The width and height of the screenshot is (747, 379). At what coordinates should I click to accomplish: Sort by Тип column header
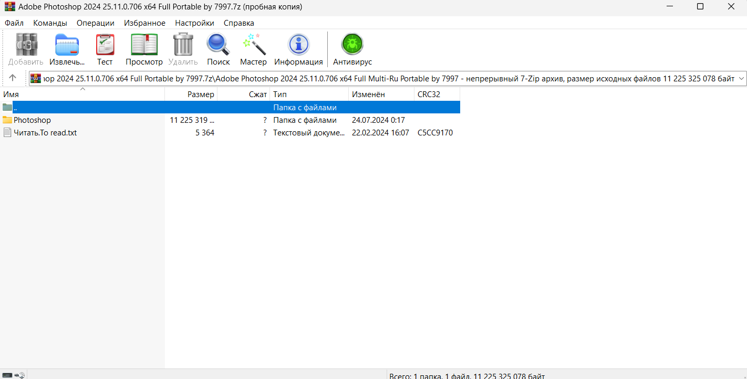coord(309,94)
